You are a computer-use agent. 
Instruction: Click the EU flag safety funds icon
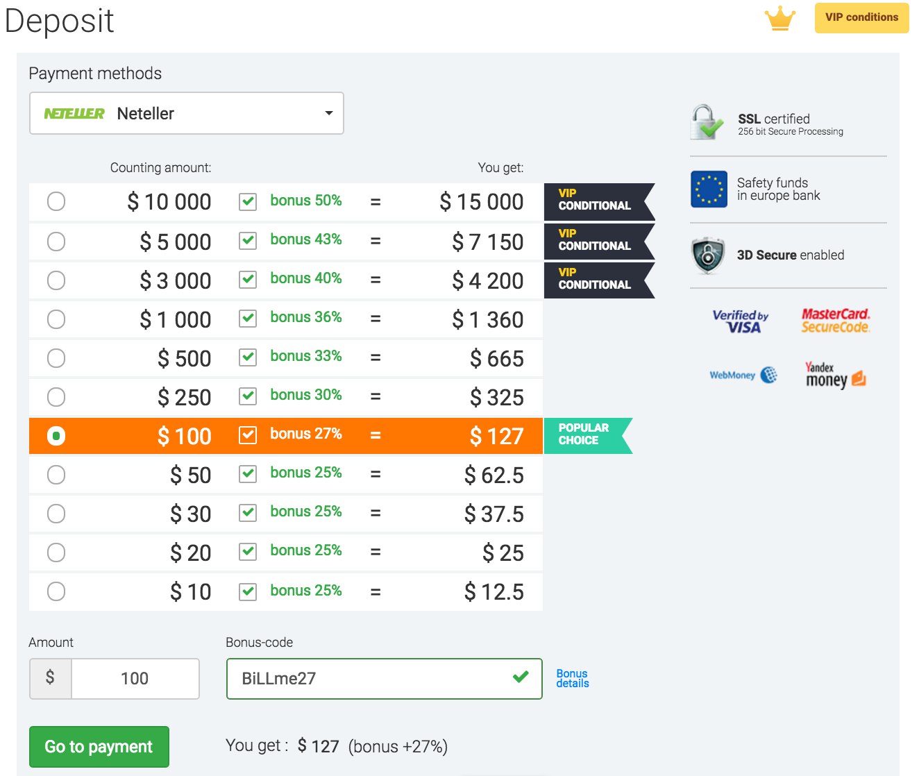709,189
